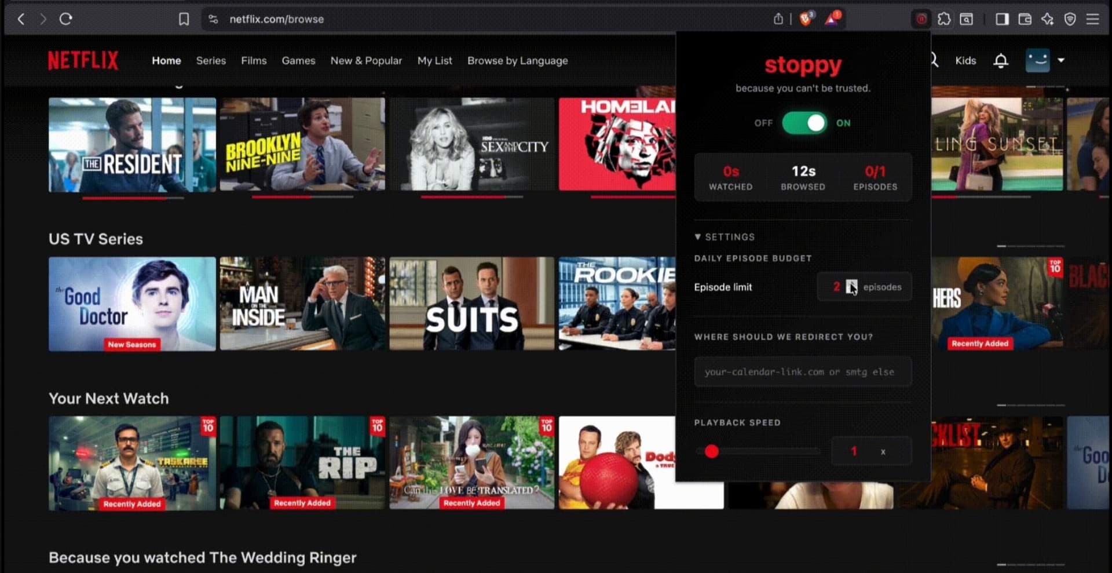Click the browser forward arrow
Screen dimensions: 1112x573
tap(43, 19)
